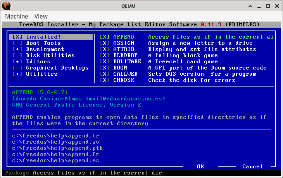Select the Graphical Desktops group name
Viewport: 283px width, 178px height.
click(57, 68)
